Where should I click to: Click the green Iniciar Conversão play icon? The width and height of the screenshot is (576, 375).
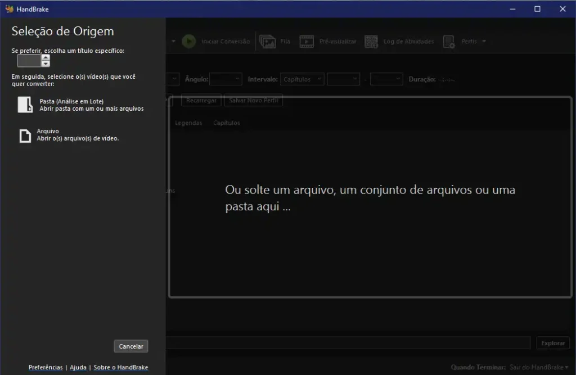(189, 42)
